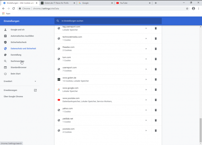Open Chrome three-dot menu
Image resolution: width=202 pixels, height=145 pixels.
coord(199,8)
